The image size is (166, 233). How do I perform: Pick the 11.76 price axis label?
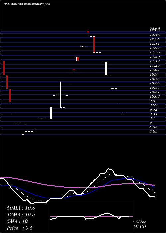click(x=155, y=52)
